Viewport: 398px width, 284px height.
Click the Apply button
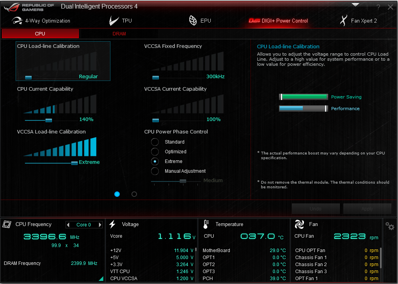point(367,209)
